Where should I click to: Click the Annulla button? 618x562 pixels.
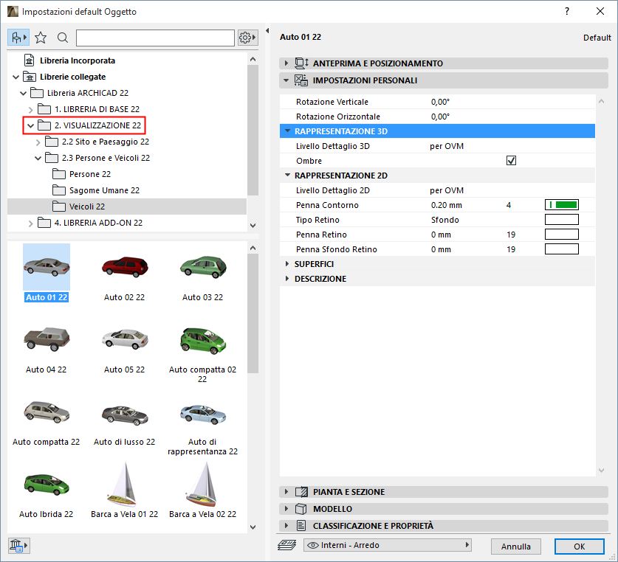point(515,547)
